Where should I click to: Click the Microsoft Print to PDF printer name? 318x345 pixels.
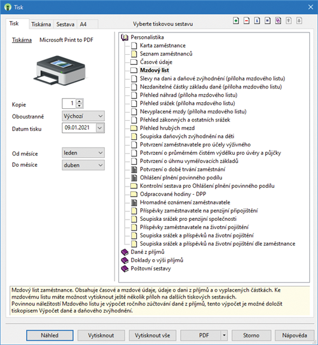pos(66,40)
